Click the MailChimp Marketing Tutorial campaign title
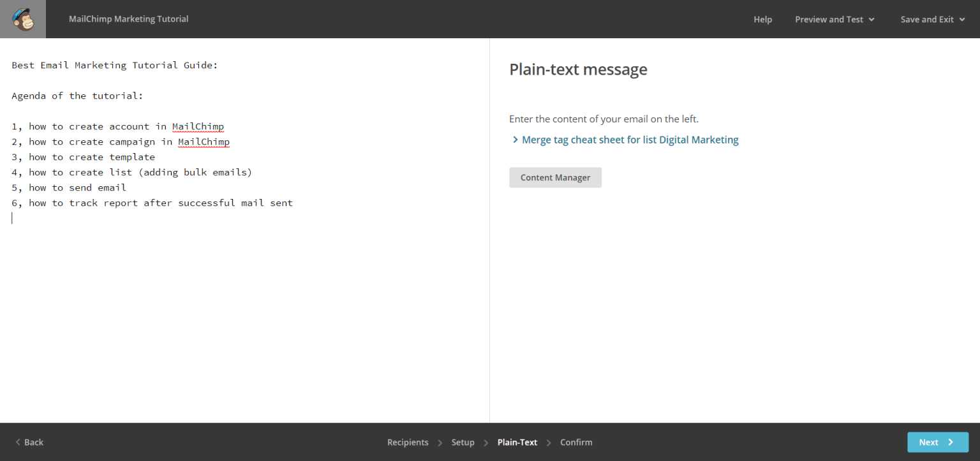Viewport: 980px width, 461px height. click(x=128, y=19)
